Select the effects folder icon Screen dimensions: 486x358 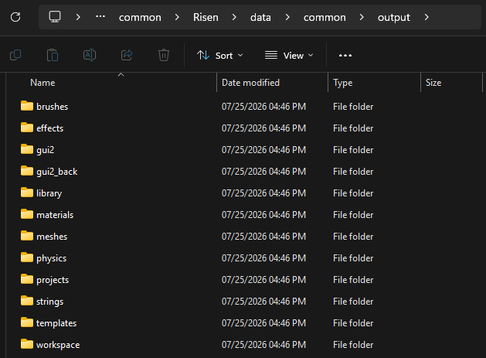[27, 128]
